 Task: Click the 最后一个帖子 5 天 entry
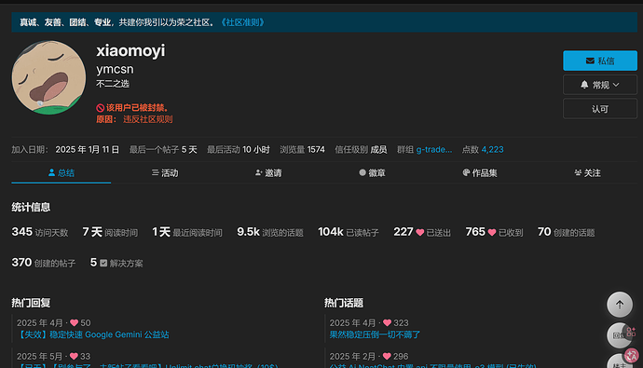163,150
